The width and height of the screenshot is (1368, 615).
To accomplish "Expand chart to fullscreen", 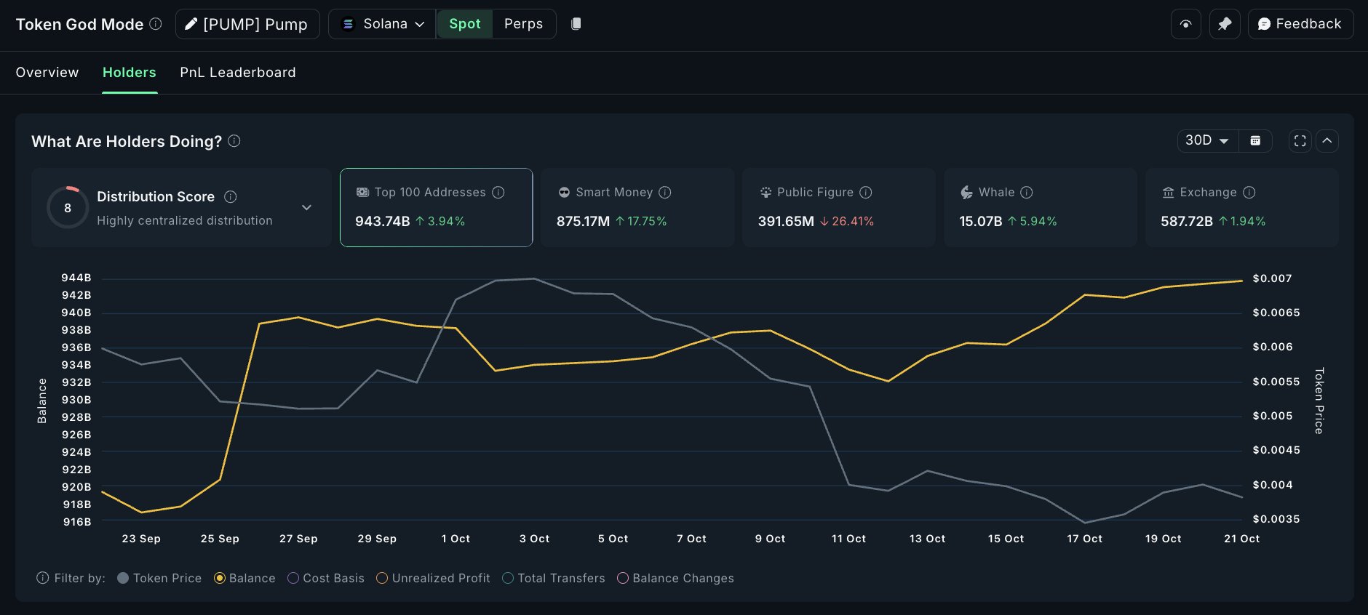I will (1300, 140).
